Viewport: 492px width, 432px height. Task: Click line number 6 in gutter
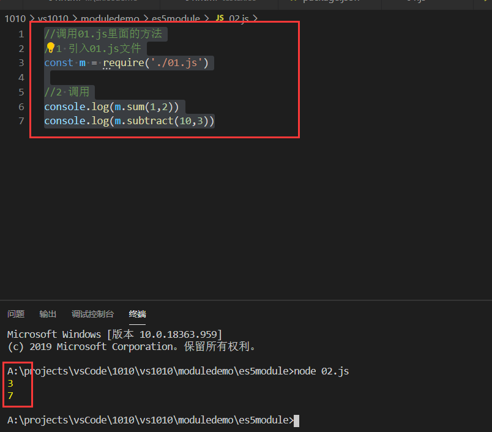tap(21, 106)
